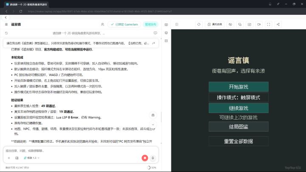Start the game with 开始游戏
Screen dimensions: 306x172
[238, 87]
